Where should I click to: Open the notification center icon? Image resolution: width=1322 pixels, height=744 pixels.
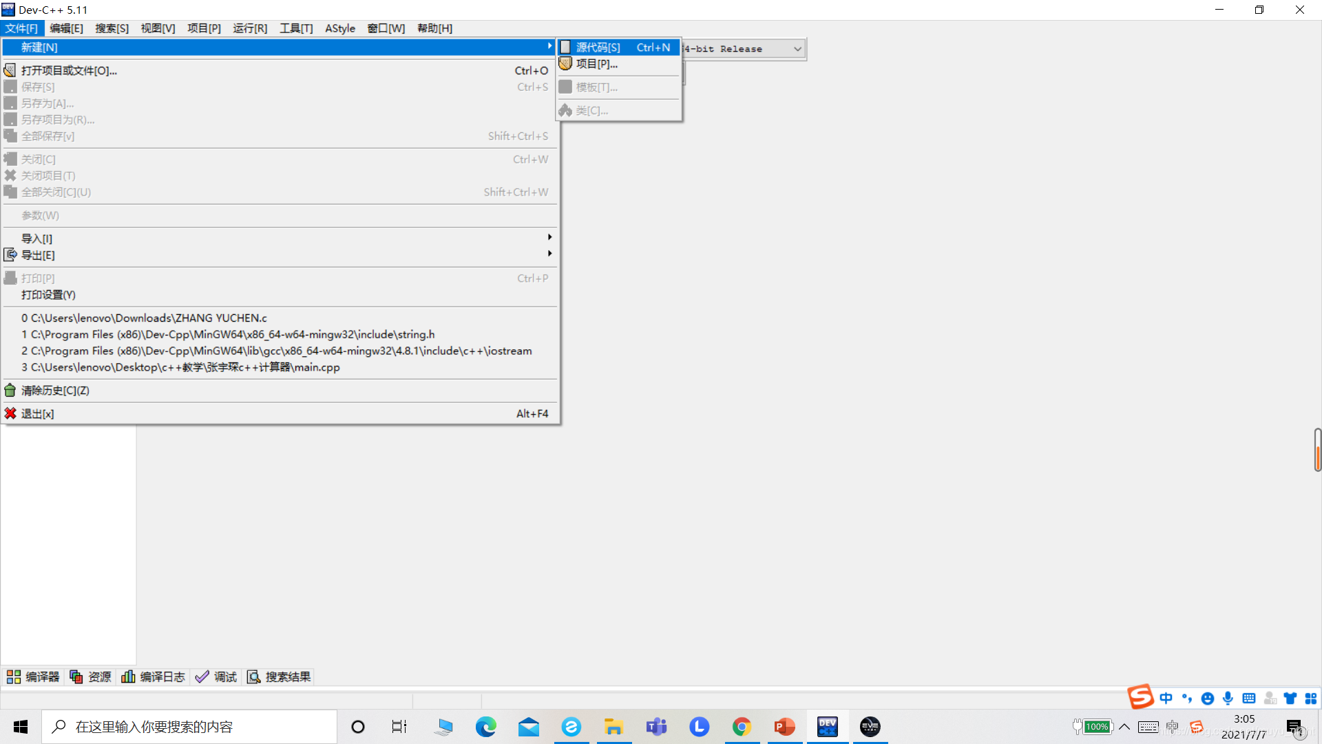(1294, 727)
